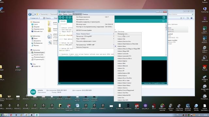Select the FPSMonitor Launcher desktop icon

(162, 107)
